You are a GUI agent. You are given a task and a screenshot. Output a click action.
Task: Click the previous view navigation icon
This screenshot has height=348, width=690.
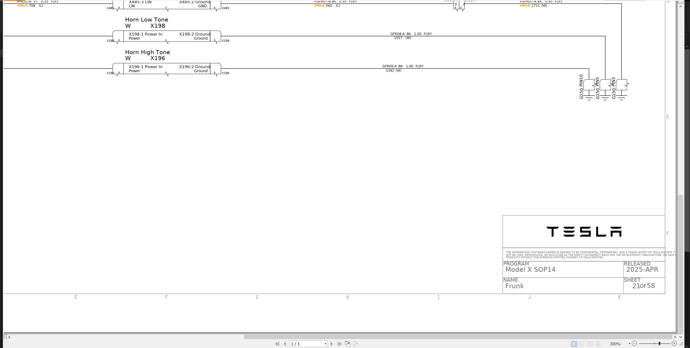coord(348,344)
